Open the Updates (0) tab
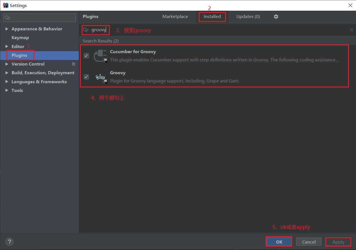The height and width of the screenshot is (250, 356). click(248, 17)
